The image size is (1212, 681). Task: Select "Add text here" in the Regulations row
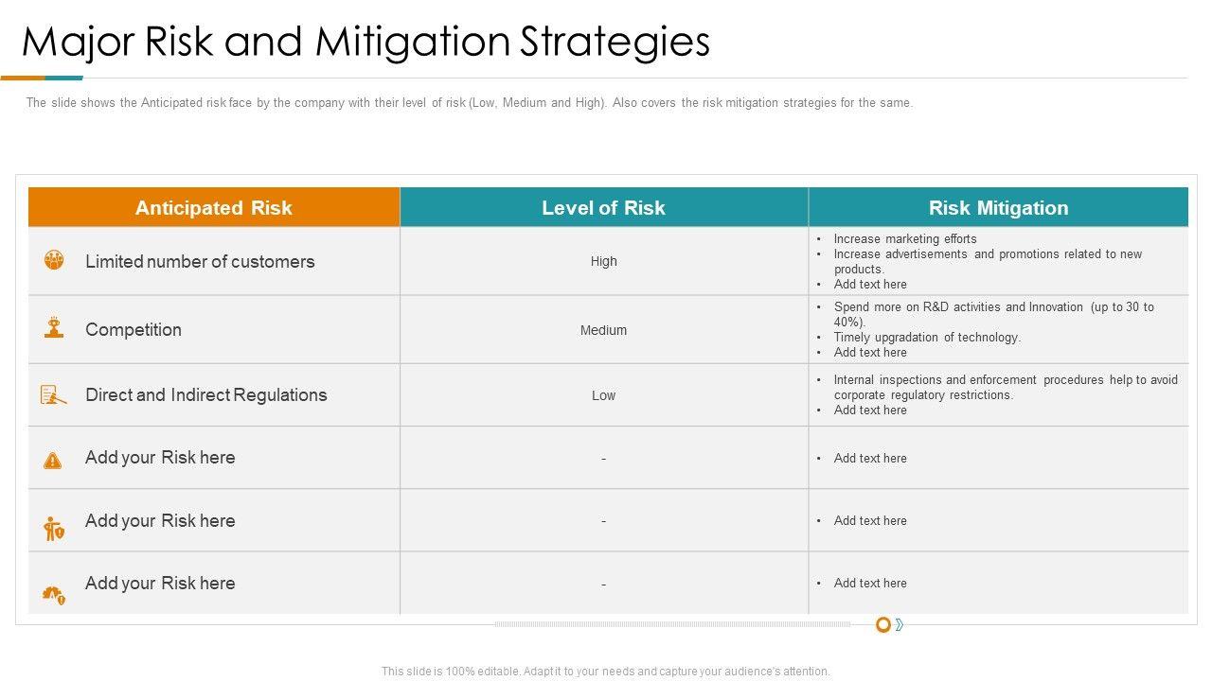[870, 410]
